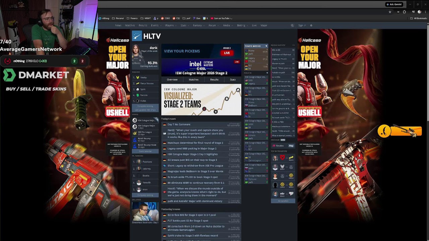Switch to the event Stats tab

click(x=233, y=80)
